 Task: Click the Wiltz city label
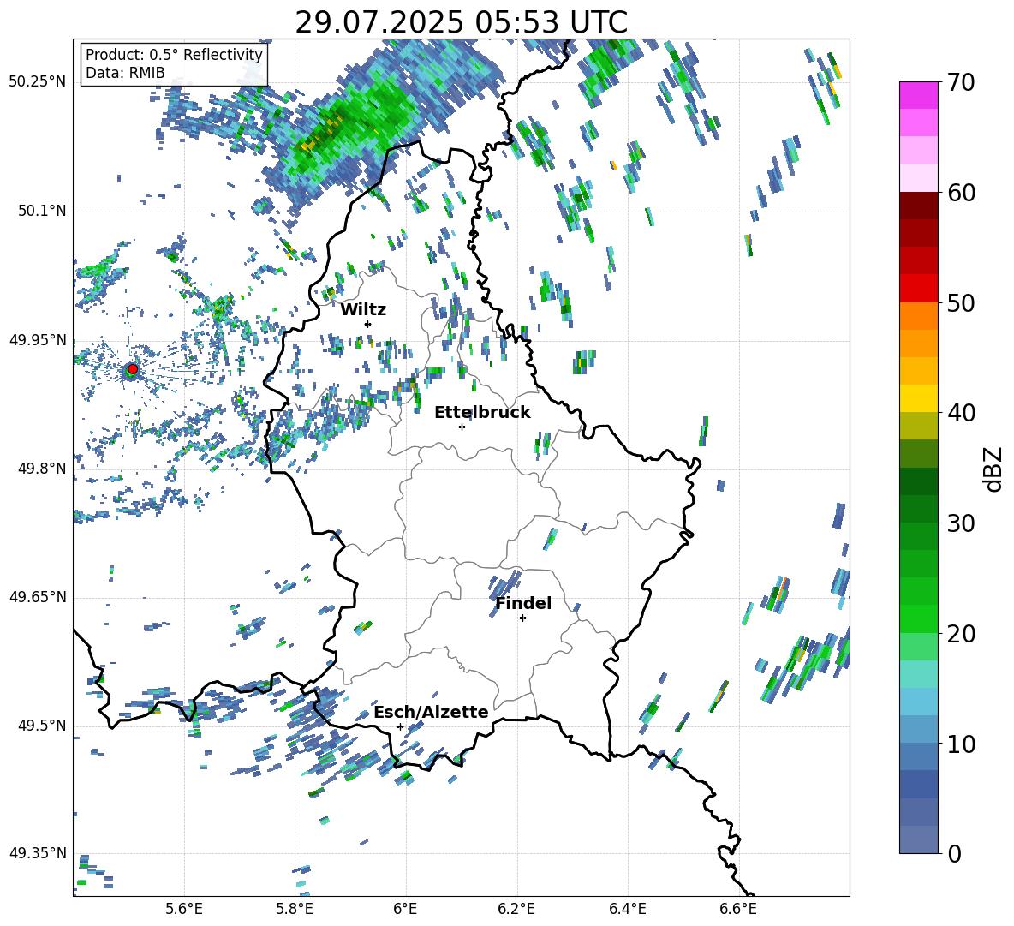tap(363, 310)
